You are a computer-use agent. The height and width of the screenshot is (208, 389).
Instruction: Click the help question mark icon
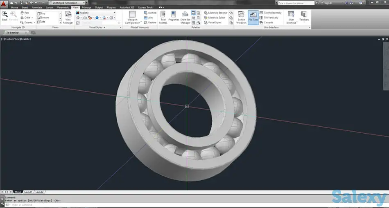click(361, 3)
